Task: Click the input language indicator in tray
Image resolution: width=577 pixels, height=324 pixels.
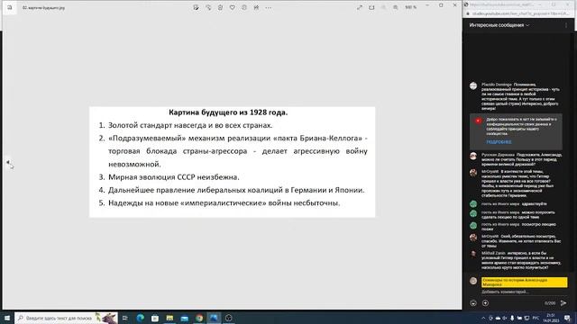Action: [536, 318]
